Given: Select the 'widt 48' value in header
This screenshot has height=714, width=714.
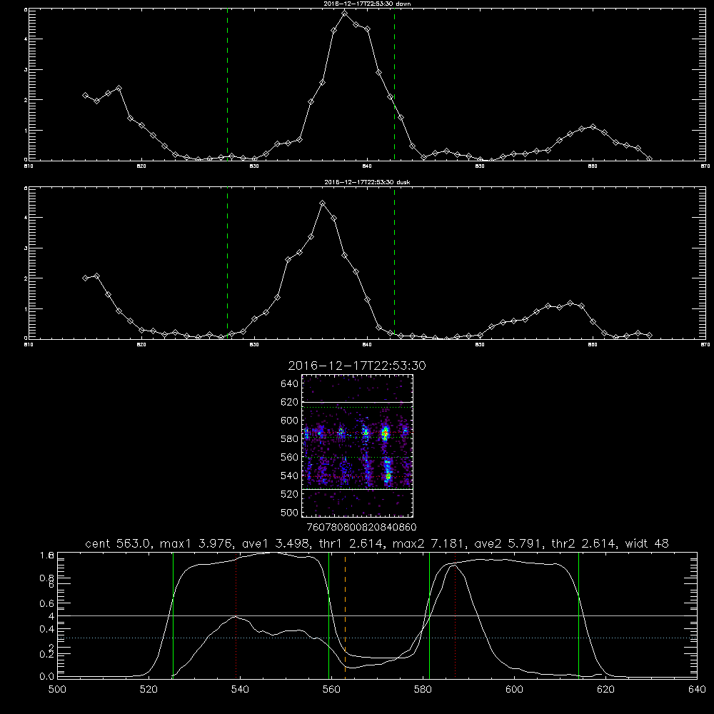Looking at the screenshot, I should [x=647, y=543].
